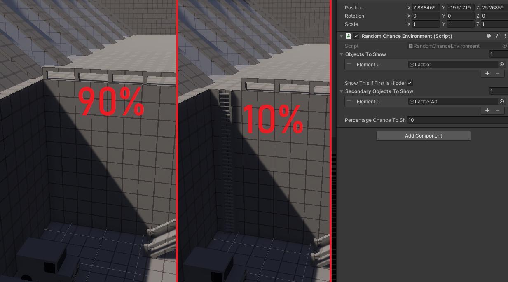Viewport: 508px width, 282px height.
Task: Click the Add Component button
Action: (423, 136)
